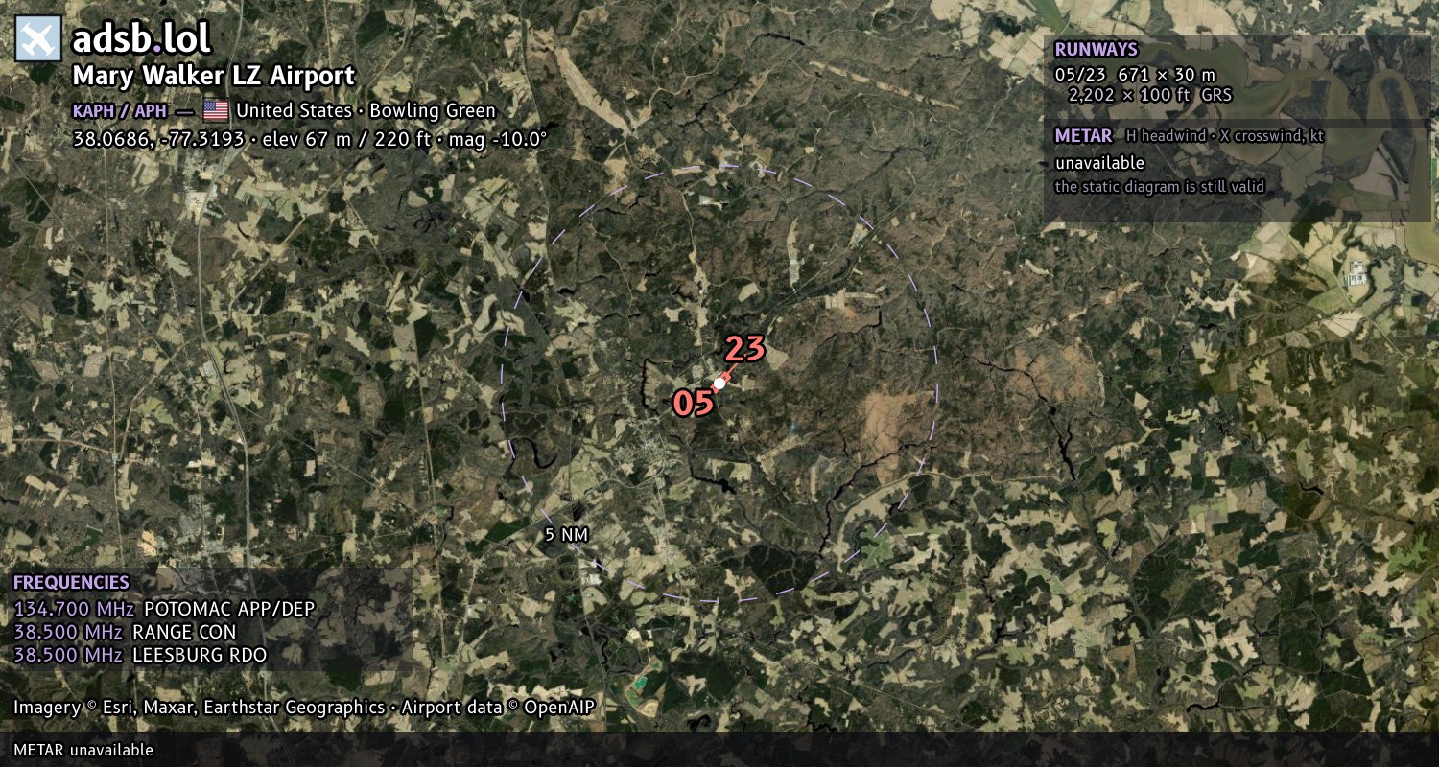Click the METAR panel heading
Viewport: 1439px width, 767px height.
tap(1083, 136)
